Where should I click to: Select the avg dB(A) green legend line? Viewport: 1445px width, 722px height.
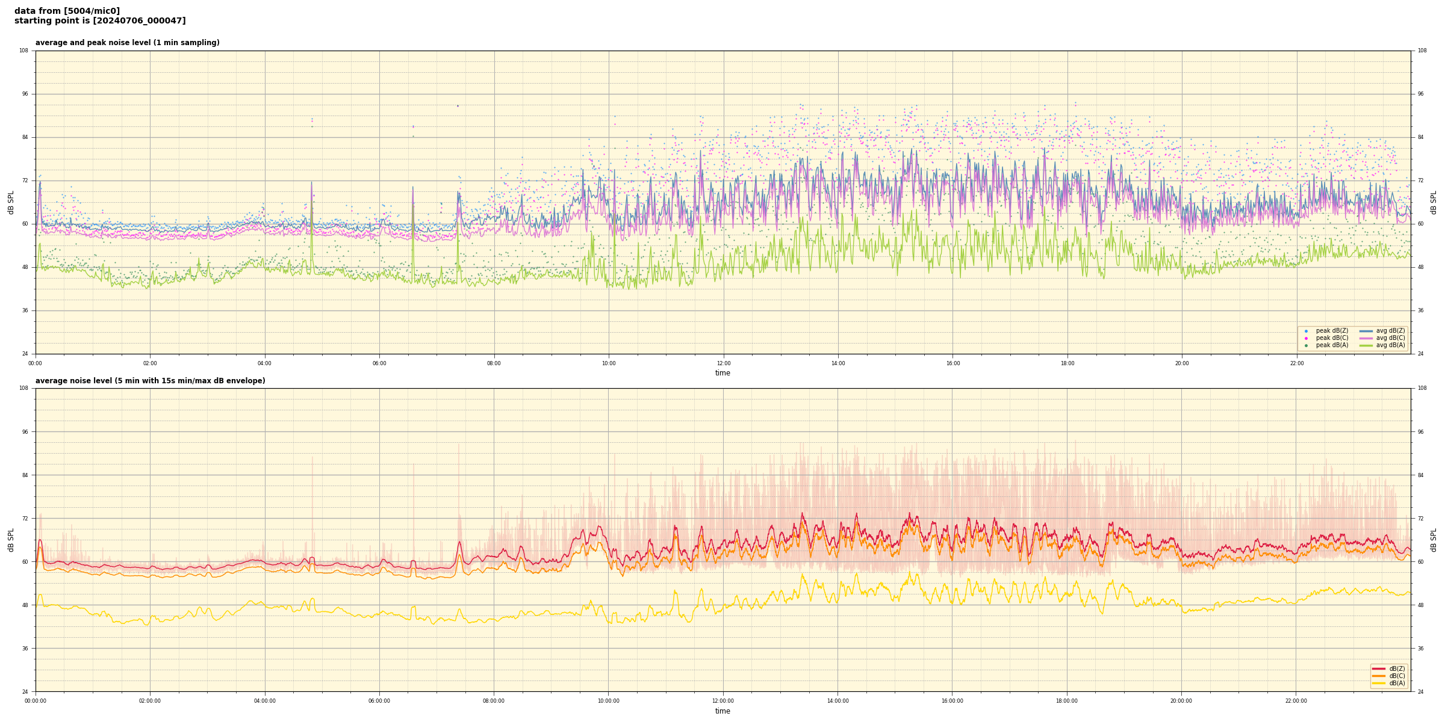click(x=1366, y=345)
